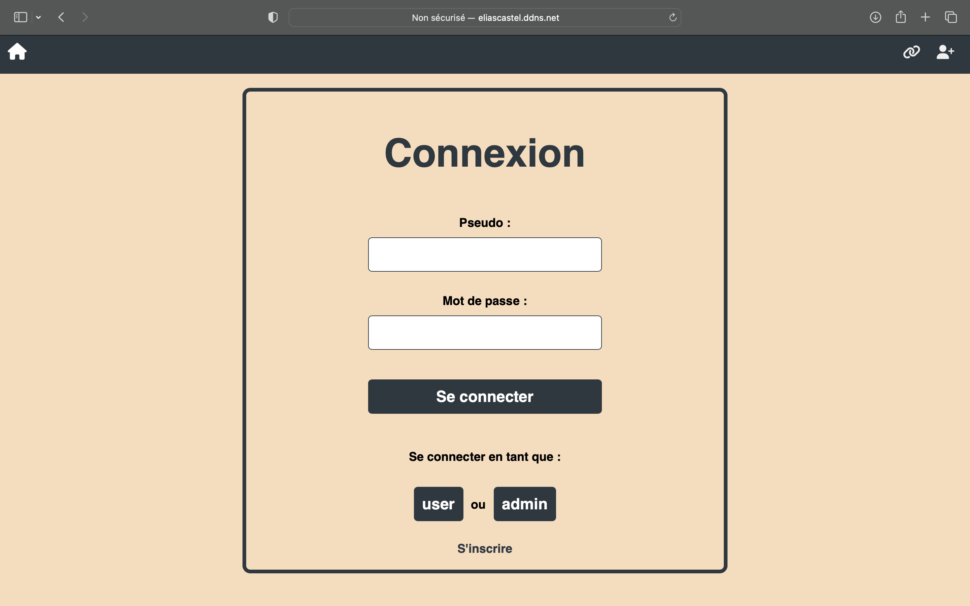Show the tab overview
This screenshot has height=606, width=970.
[x=951, y=17]
